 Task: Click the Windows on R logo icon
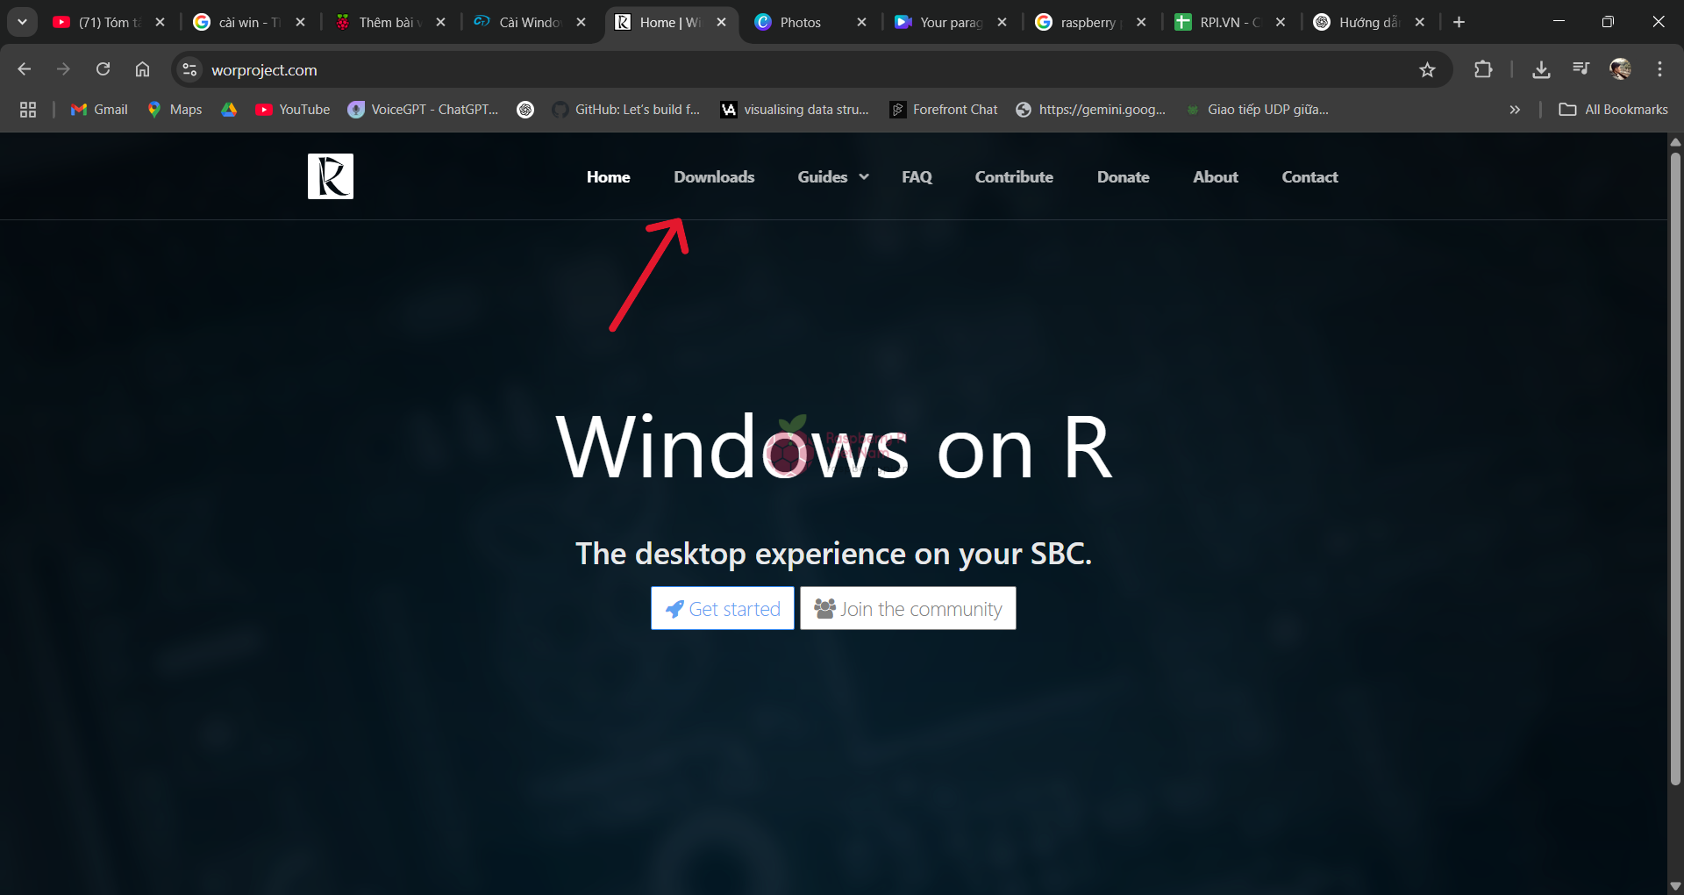coord(331,176)
